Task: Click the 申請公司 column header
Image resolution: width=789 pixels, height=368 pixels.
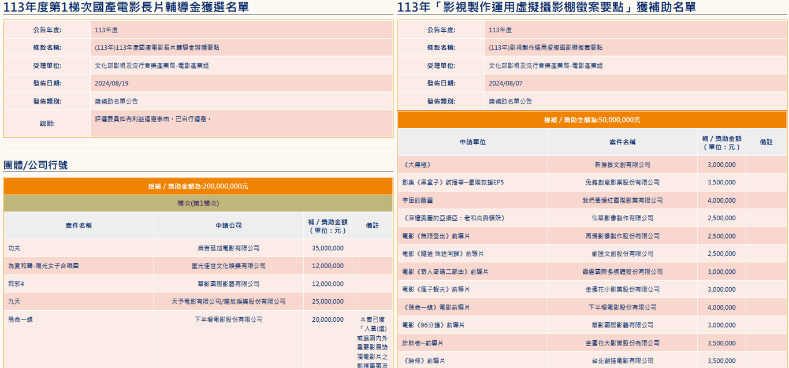Action: coord(229,226)
